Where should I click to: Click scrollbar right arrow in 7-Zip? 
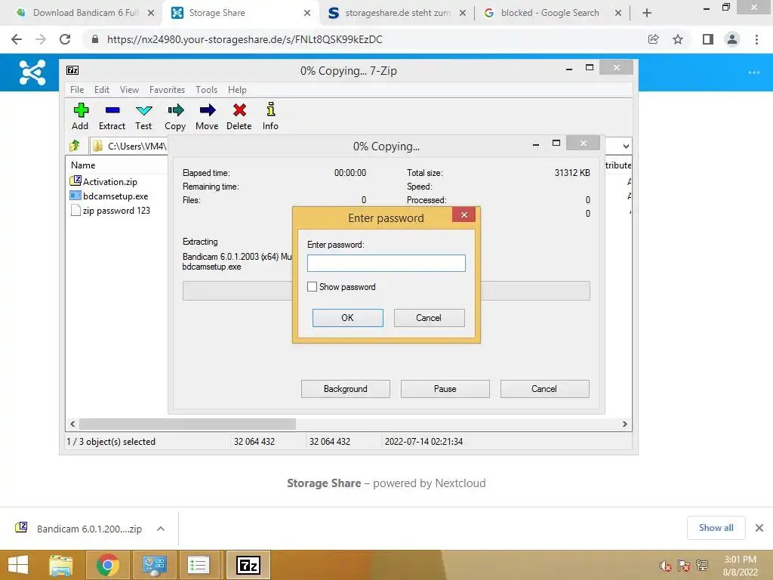[624, 424]
